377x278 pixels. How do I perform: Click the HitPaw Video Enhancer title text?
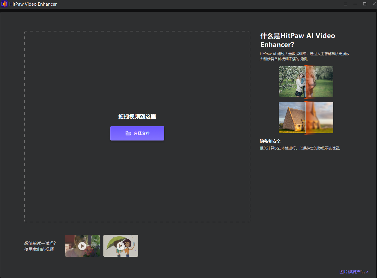(33, 4)
